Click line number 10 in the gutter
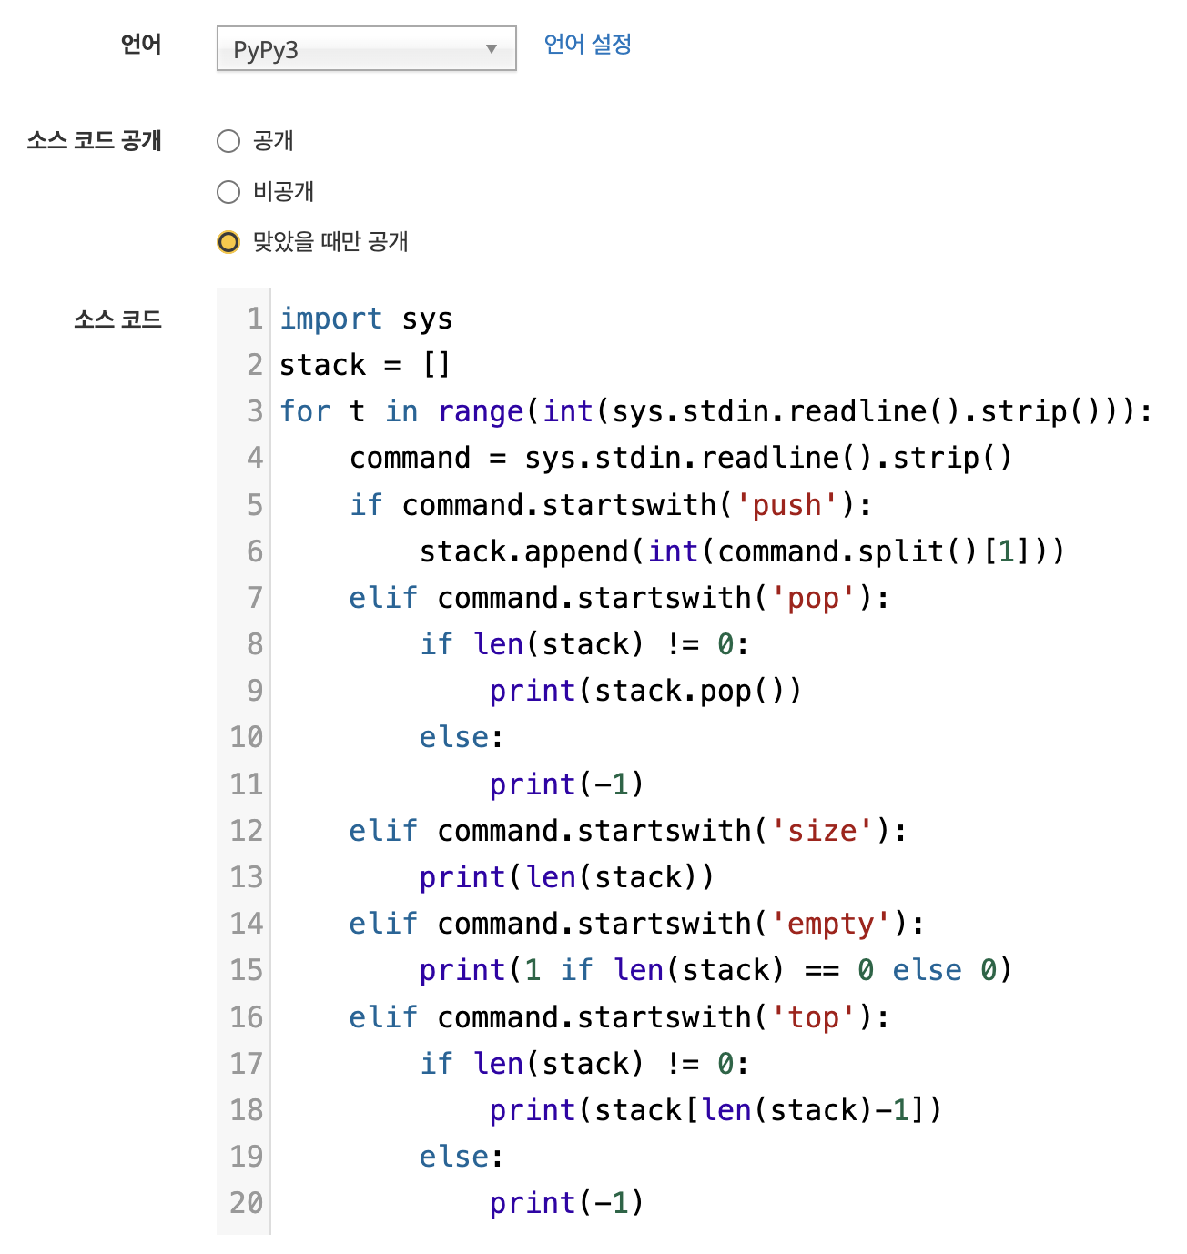Screen dimensions: 1187x1254 tap(246, 737)
